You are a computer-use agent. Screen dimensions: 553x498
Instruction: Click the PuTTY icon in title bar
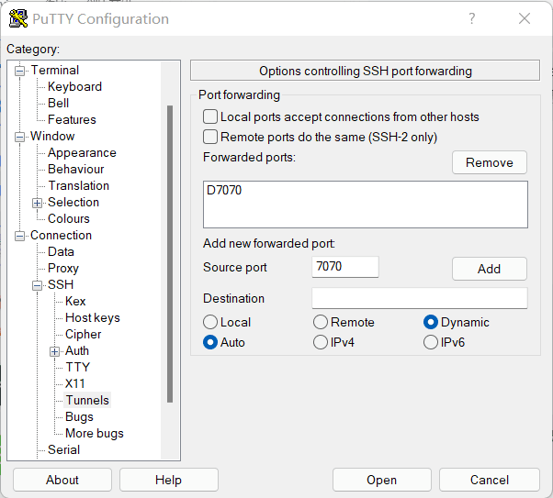coord(18,18)
